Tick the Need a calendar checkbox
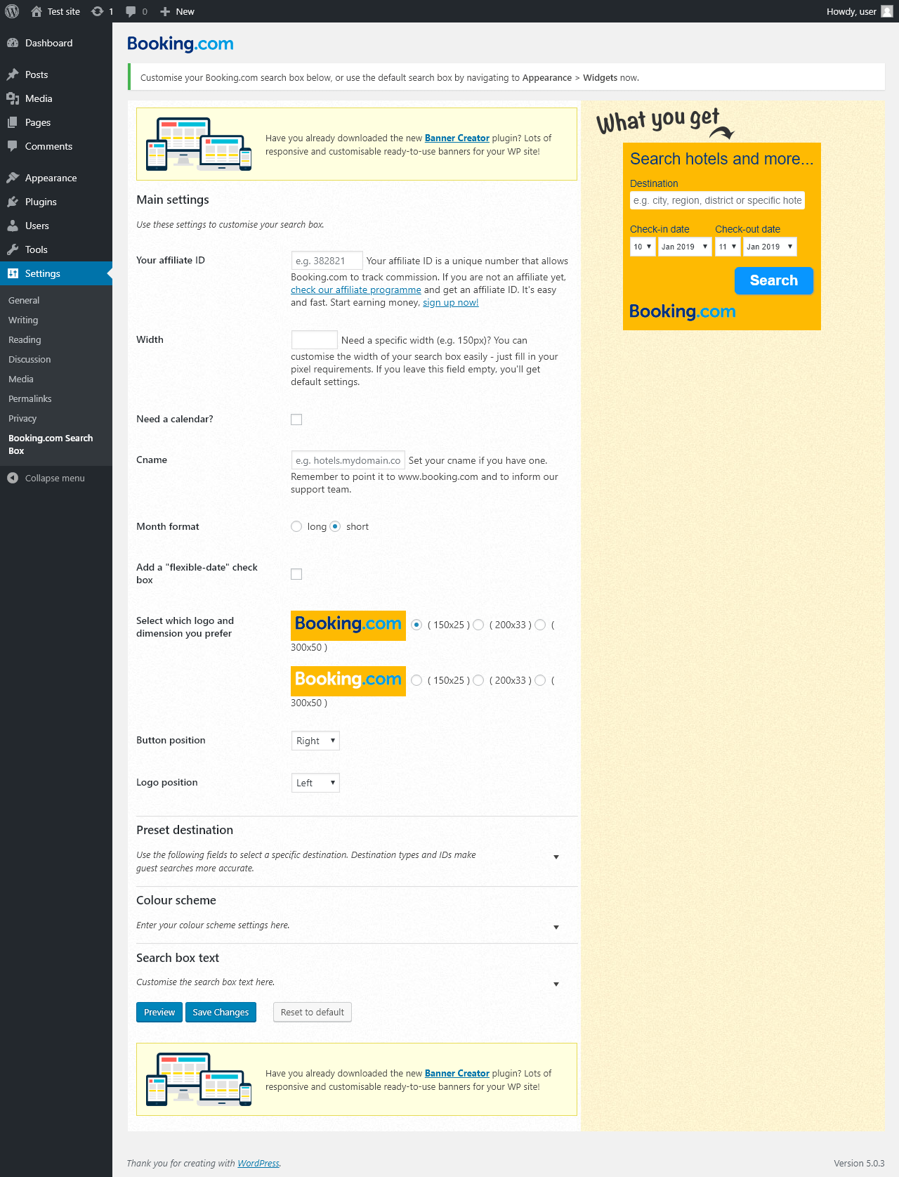The height and width of the screenshot is (1177, 899). pyautogui.click(x=296, y=420)
